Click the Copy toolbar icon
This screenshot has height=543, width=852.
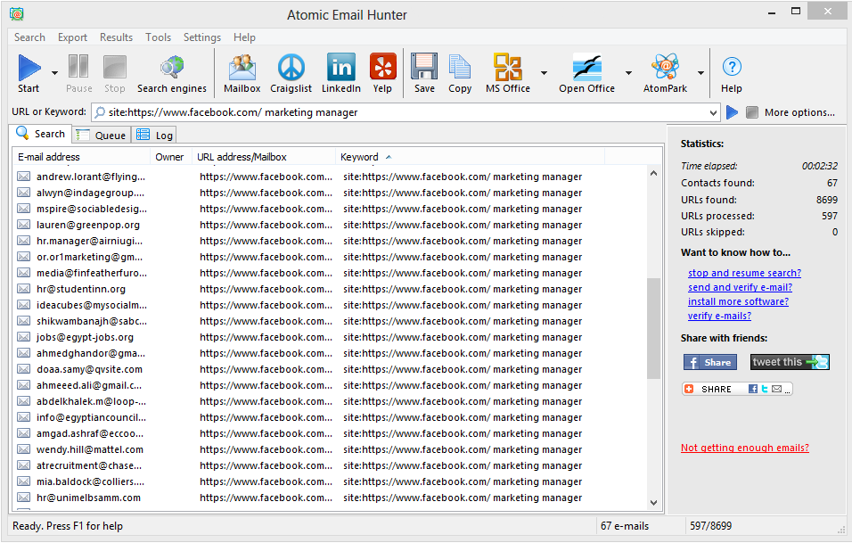click(460, 69)
